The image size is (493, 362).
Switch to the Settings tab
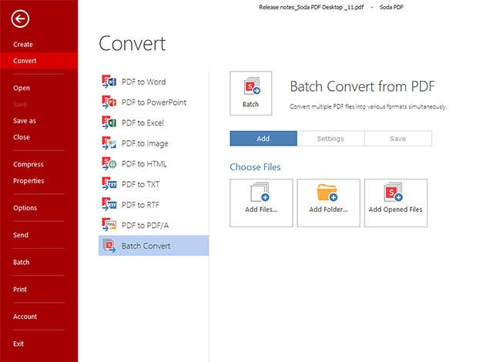click(330, 139)
